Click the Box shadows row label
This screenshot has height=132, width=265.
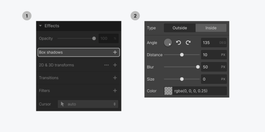click(51, 52)
